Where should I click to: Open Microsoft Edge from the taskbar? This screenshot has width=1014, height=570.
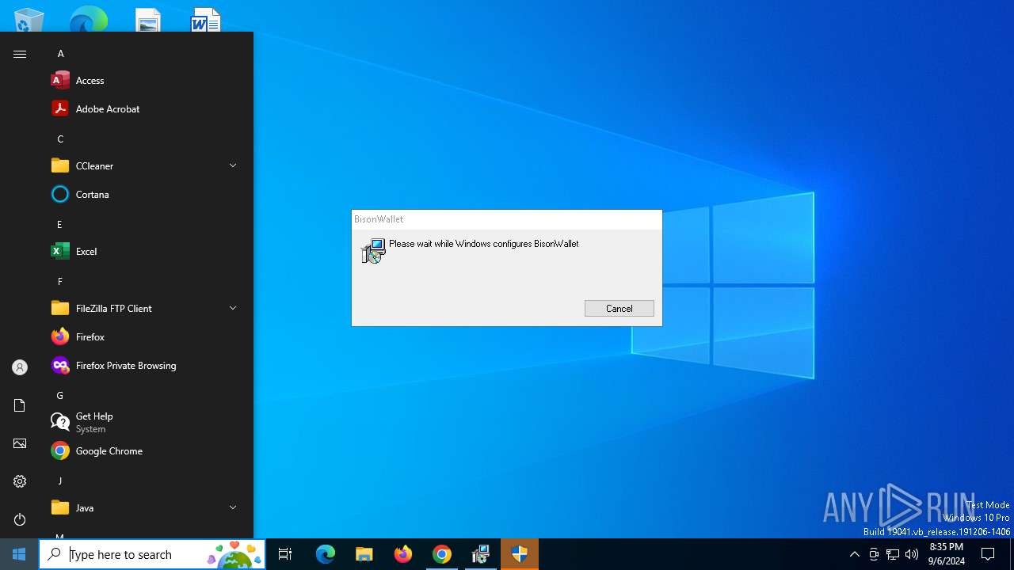[x=326, y=554]
